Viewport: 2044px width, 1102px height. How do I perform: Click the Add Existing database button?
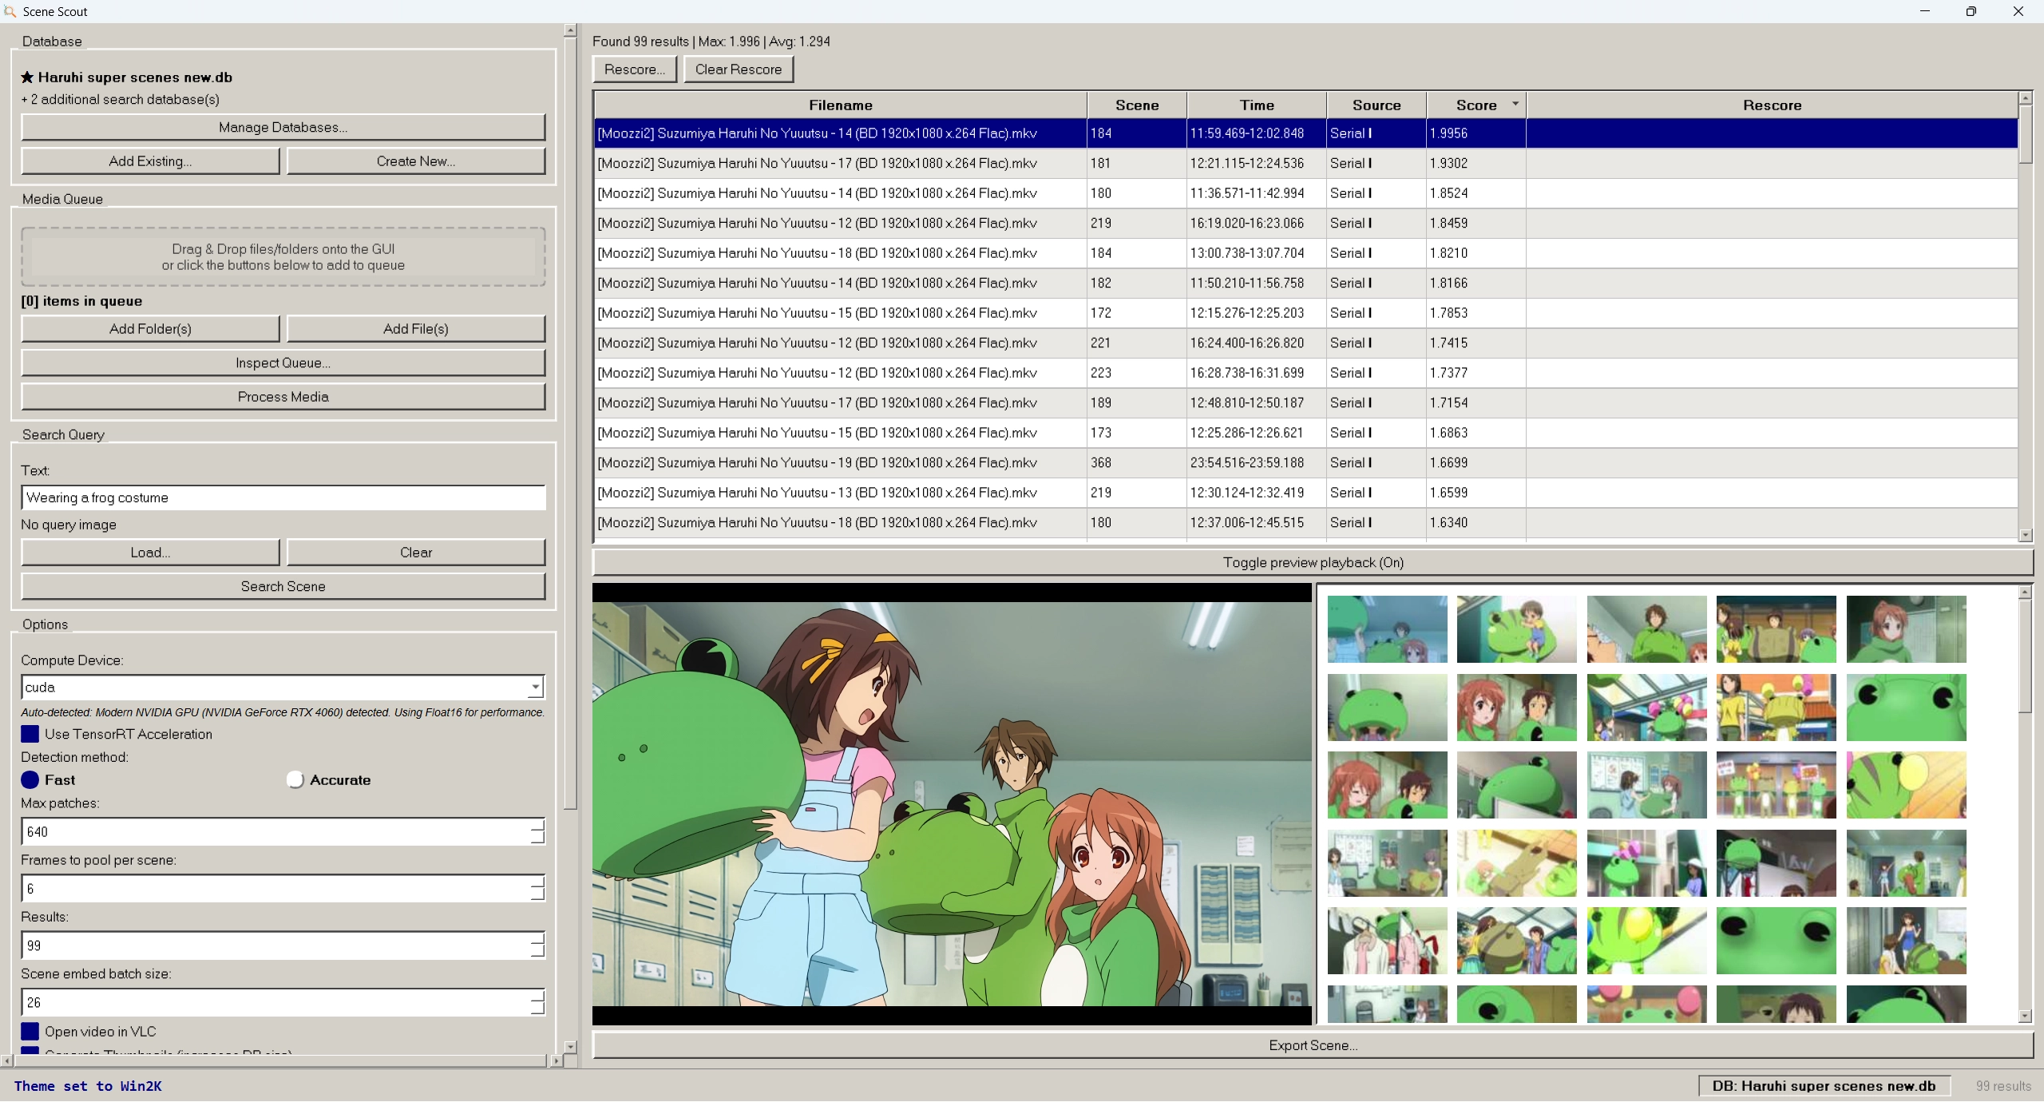pos(150,161)
